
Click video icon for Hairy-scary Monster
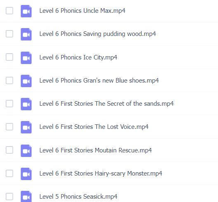click(x=26, y=174)
